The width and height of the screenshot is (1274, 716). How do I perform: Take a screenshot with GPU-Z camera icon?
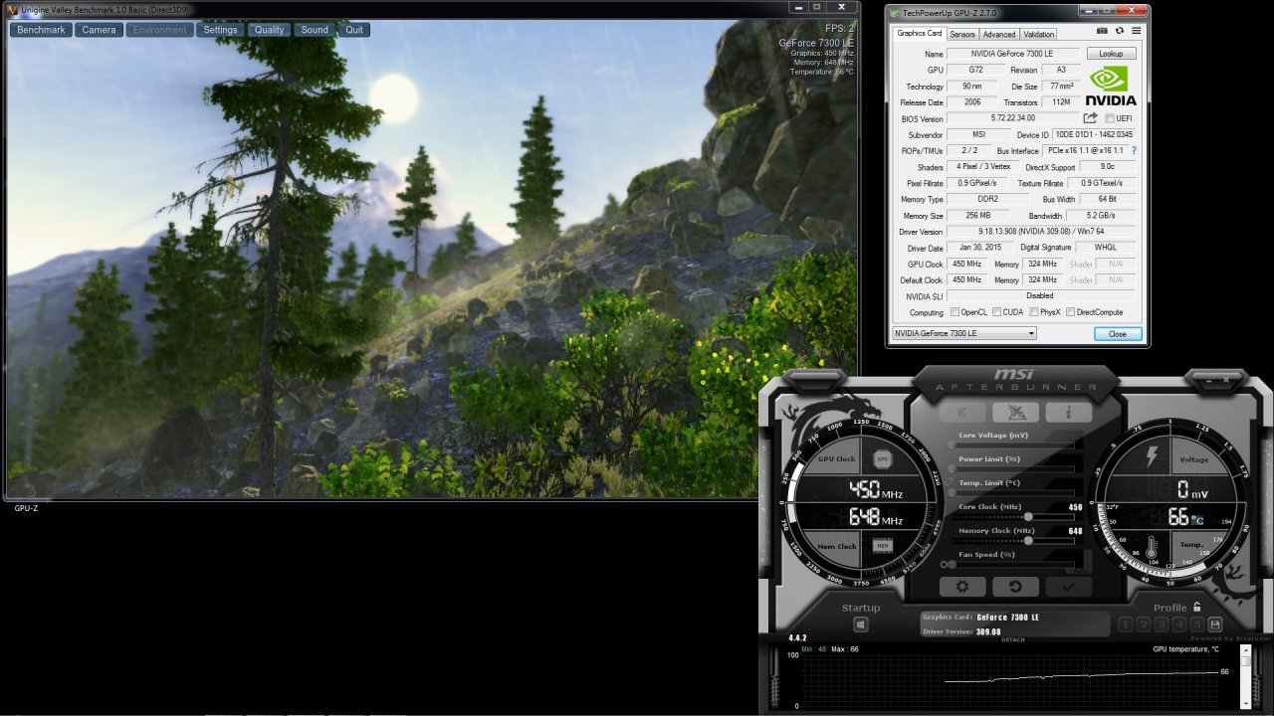point(1103,32)
